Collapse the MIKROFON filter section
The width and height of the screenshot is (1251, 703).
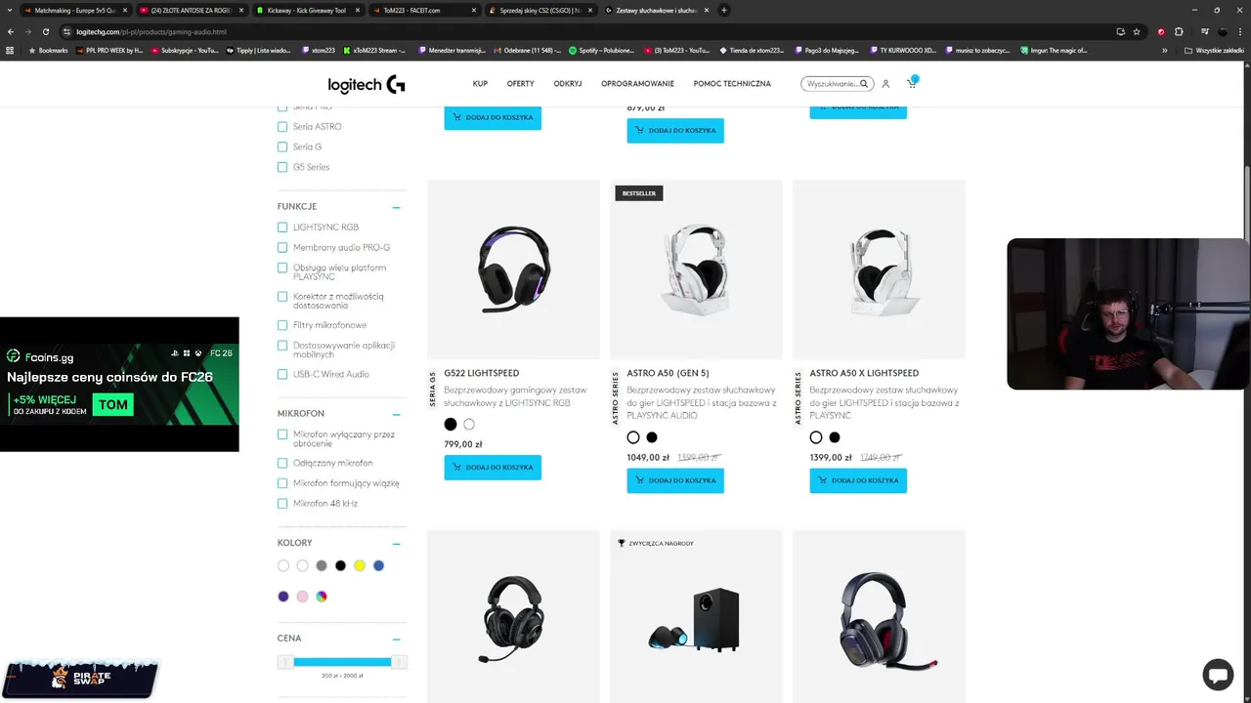(397, 414)
